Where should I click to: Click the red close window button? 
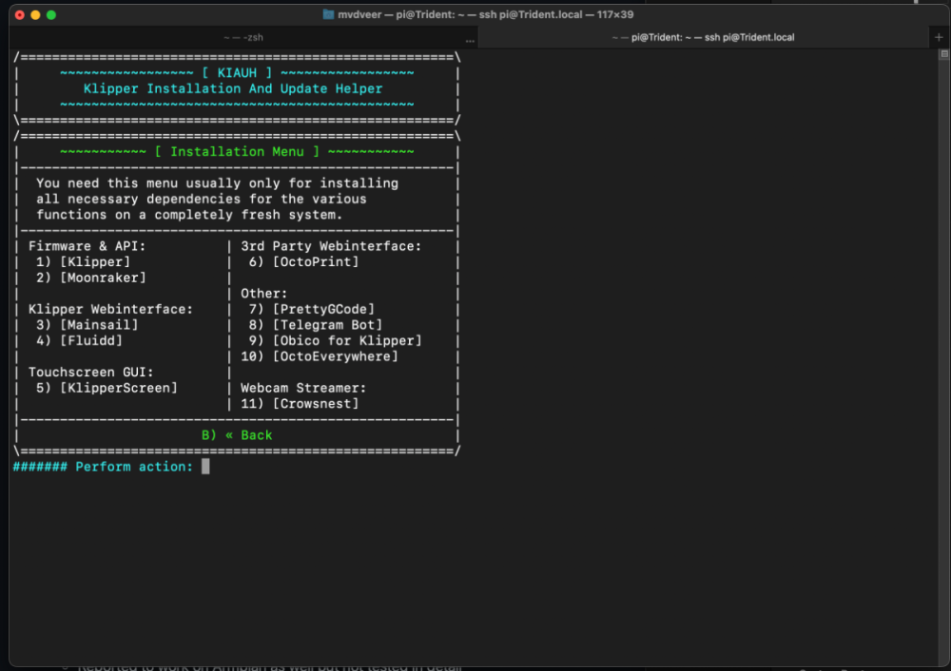point(19,14)
